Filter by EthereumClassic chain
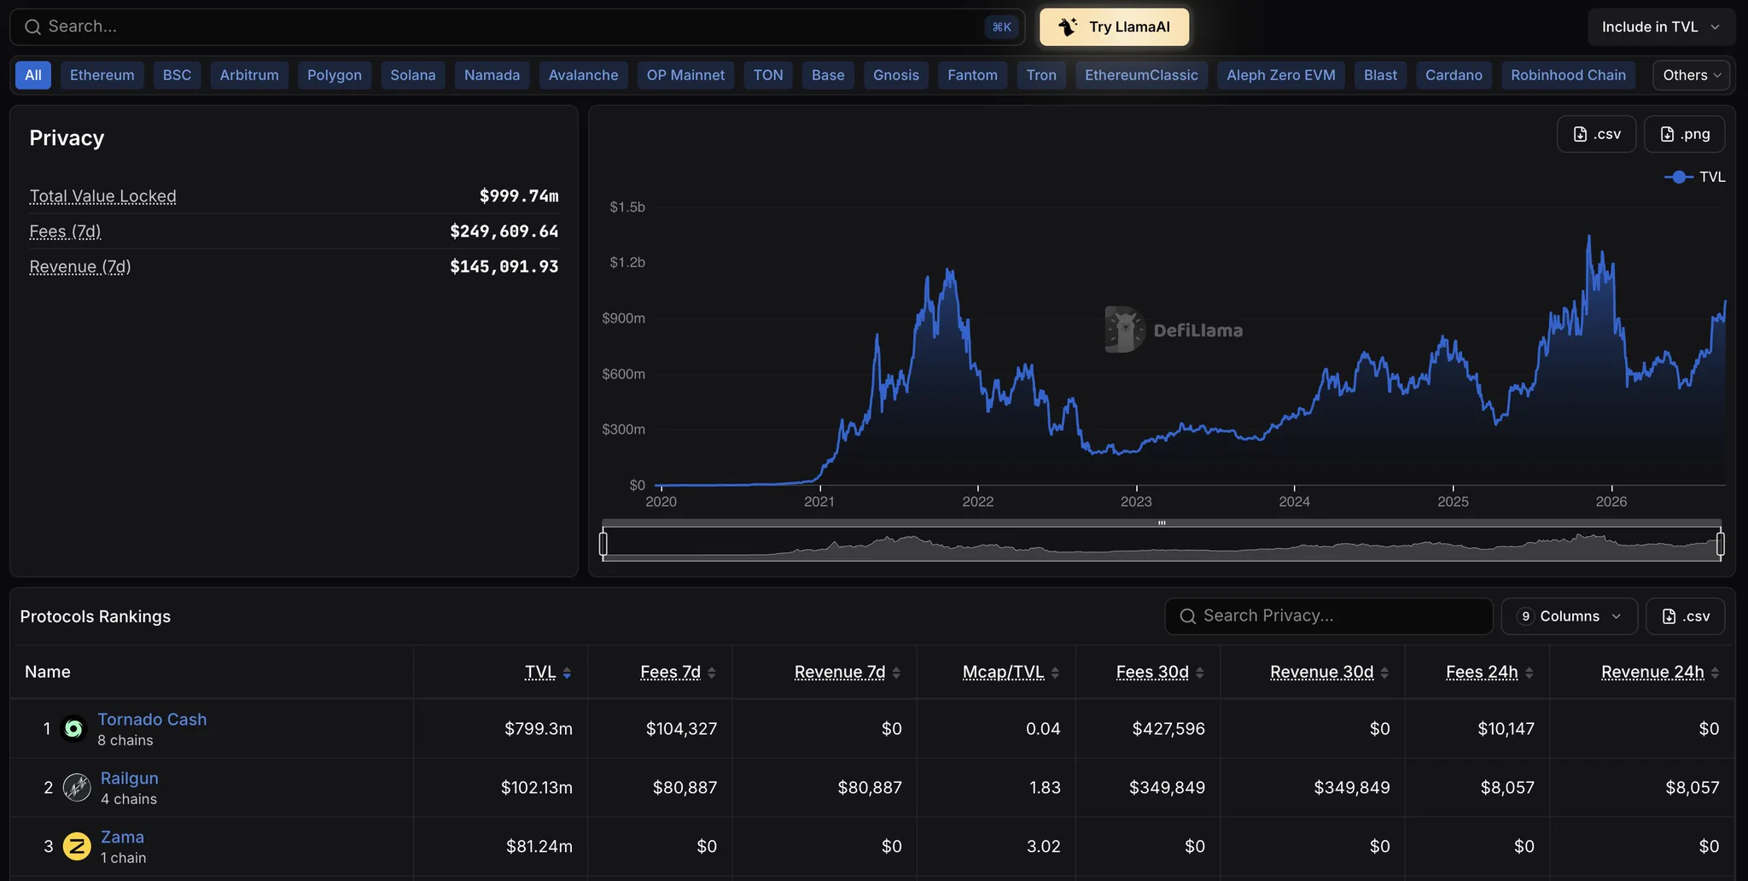This screenshot has width=1748, height=881. tap(1142, 75)
